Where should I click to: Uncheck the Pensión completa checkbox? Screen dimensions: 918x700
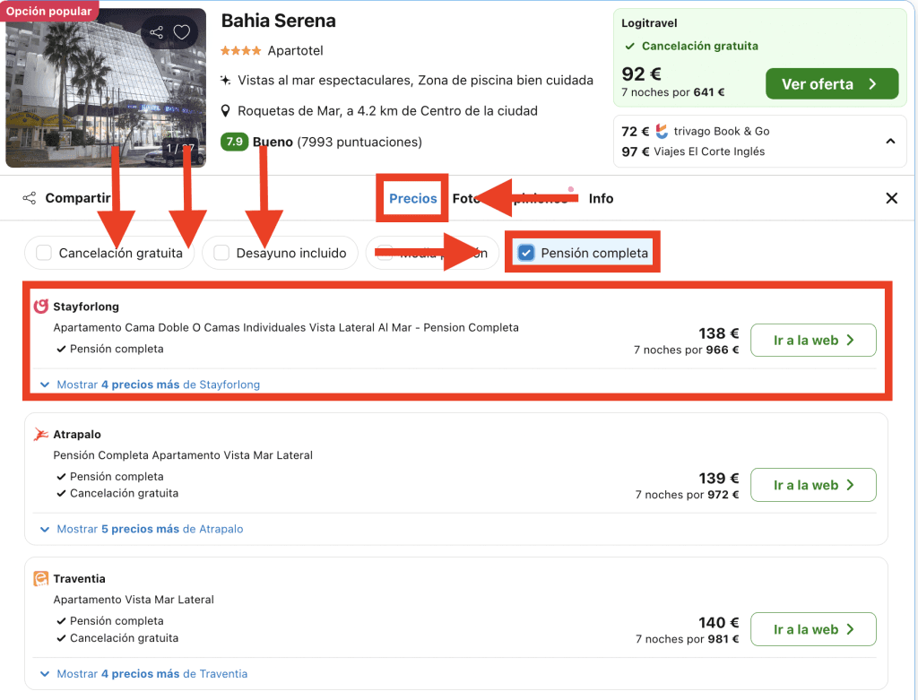click(x=526, y=253)
